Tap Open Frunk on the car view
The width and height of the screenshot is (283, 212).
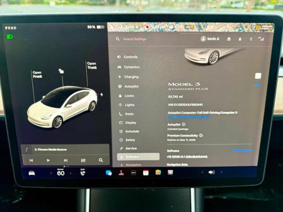(x=37, y=75)
